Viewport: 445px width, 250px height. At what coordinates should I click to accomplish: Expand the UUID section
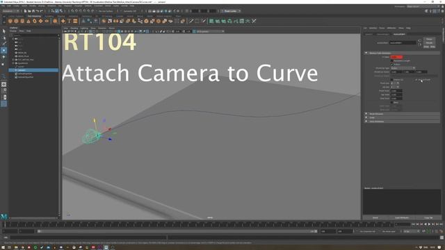[366, 117]
